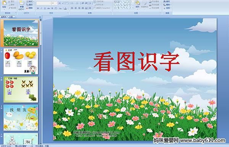This screenshot has height=147, width=229.
Task: Toggle Text Shadow formatting
Action: tap(52, 8)
